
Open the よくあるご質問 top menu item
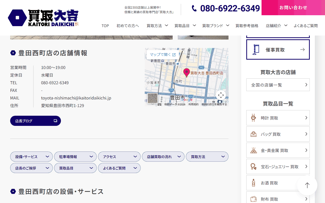pyautogui.click(x=305, y=26)
